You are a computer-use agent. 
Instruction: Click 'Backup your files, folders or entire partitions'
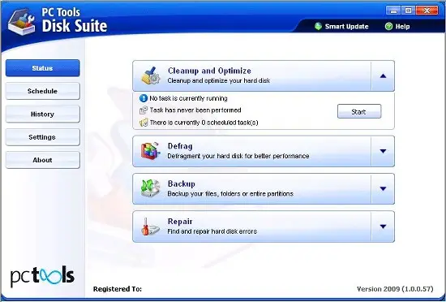pyautogui.click(x=230, y=194)
